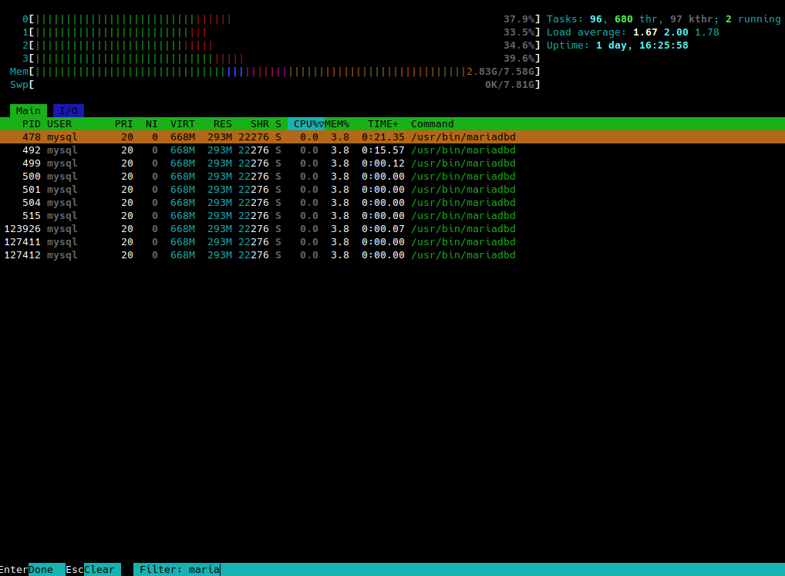Sort by Command column header
This screenshot has width=785, height=576.
(x=433, y=123)
